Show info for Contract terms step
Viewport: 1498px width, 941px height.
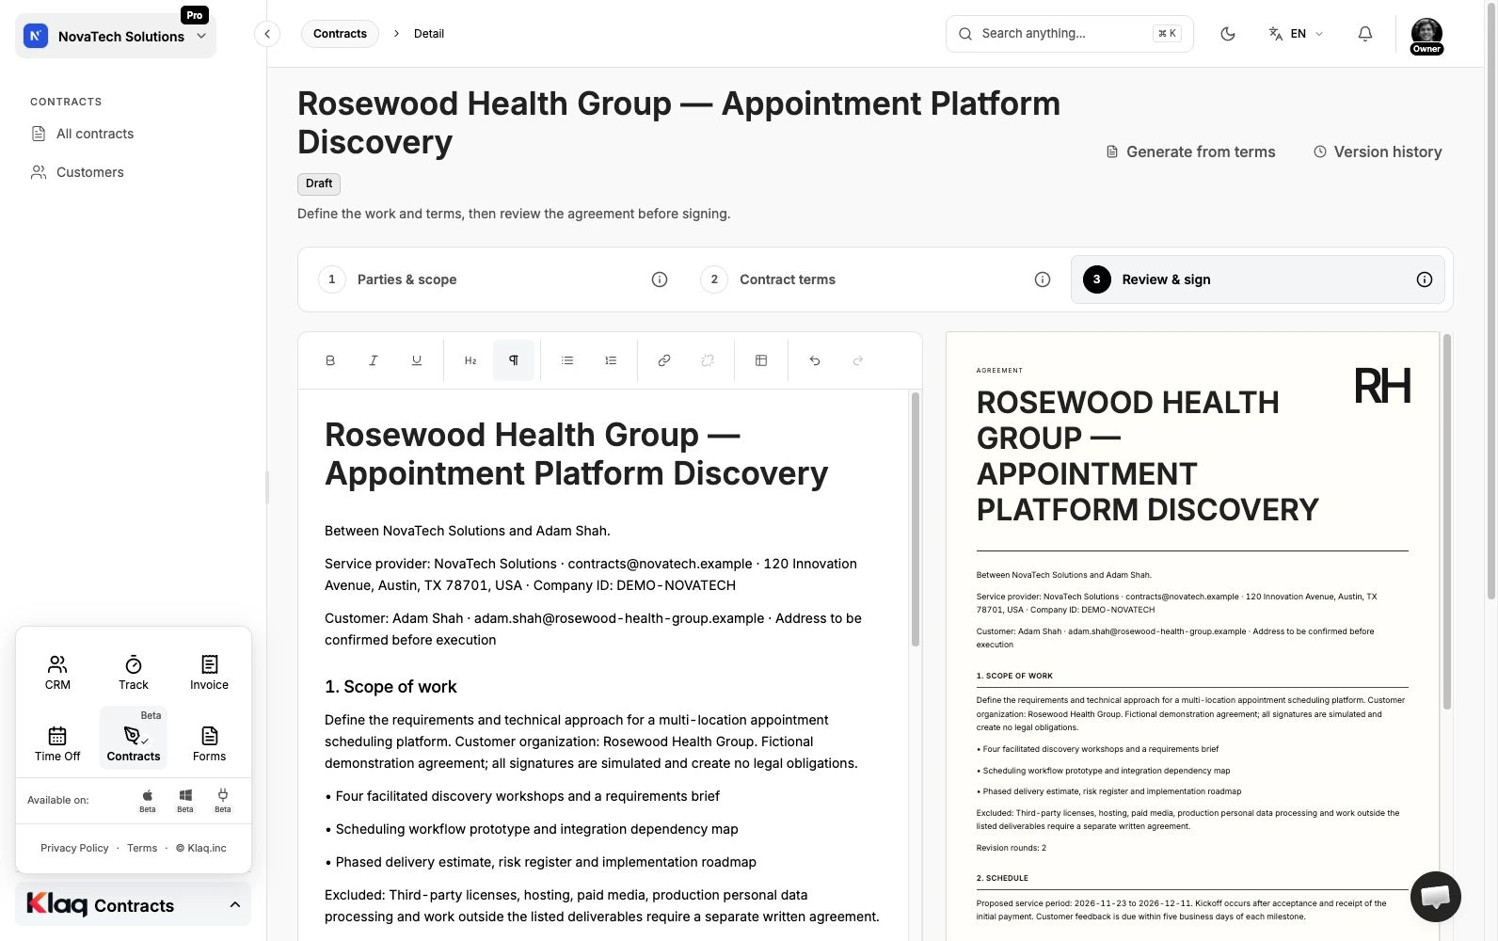(1043, 279)
